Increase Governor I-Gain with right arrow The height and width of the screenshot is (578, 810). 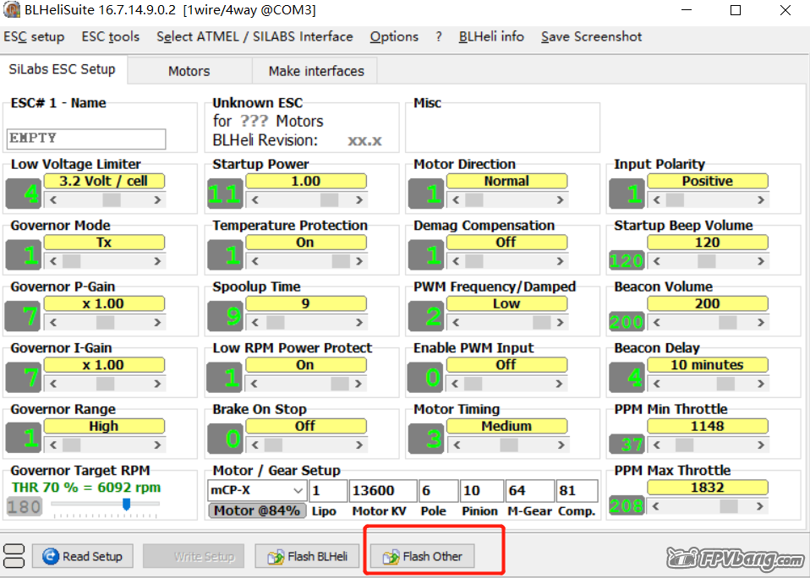point(157,384)
